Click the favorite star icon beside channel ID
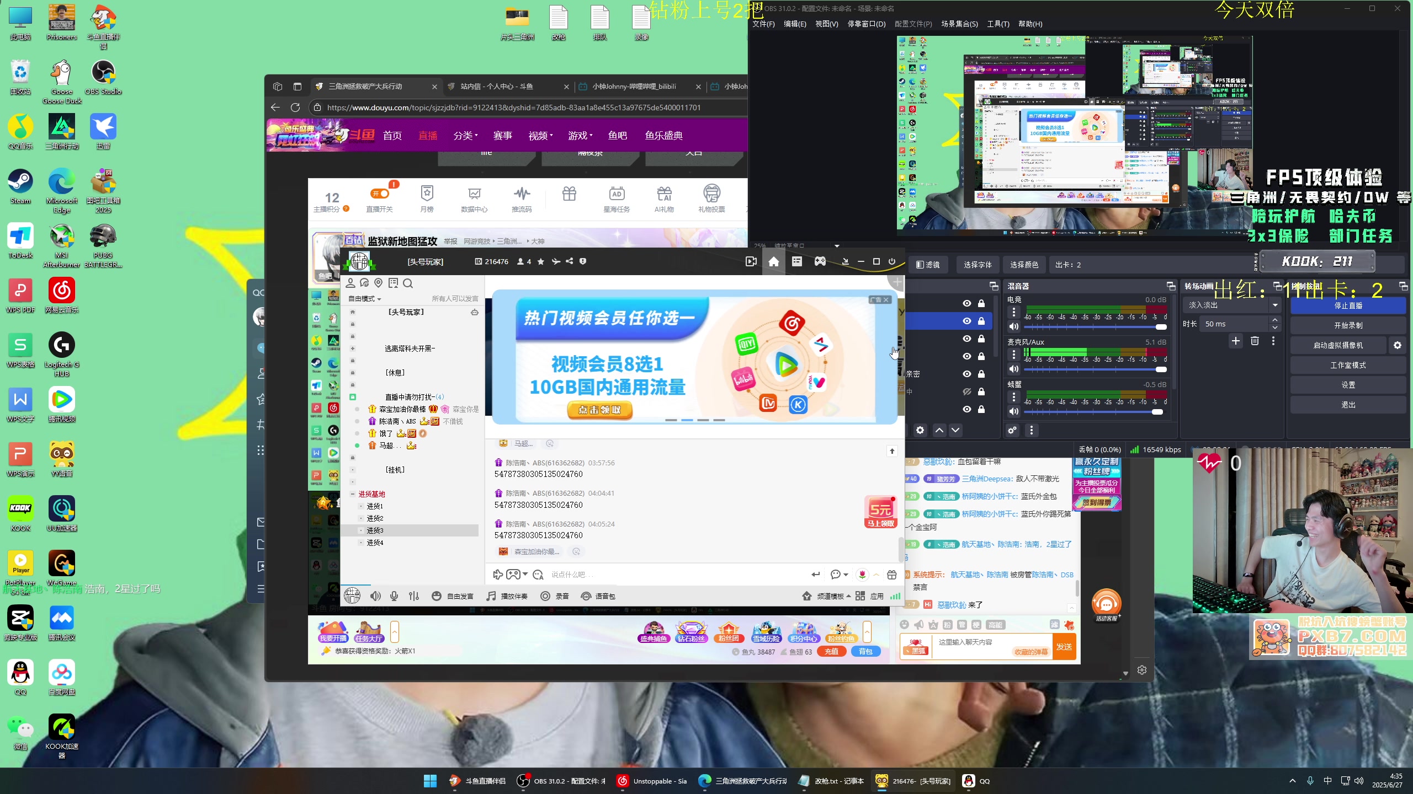 pyautogui.click(x=541, y=261)
